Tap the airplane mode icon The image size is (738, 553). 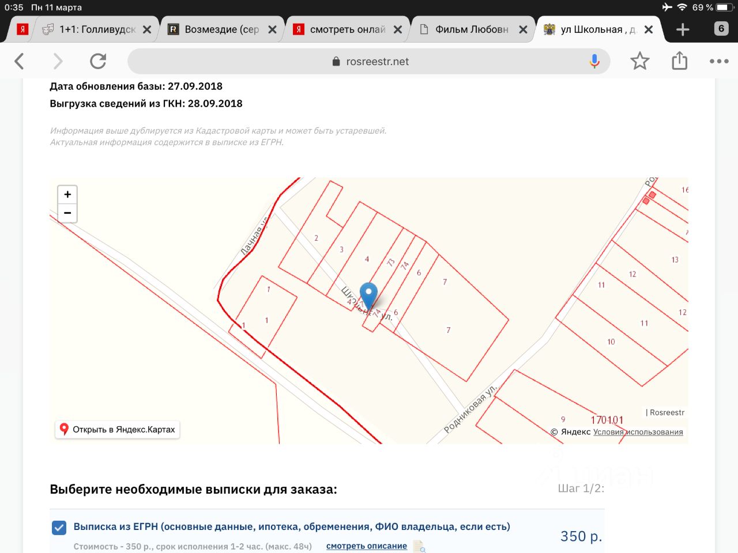click(667, 7)
